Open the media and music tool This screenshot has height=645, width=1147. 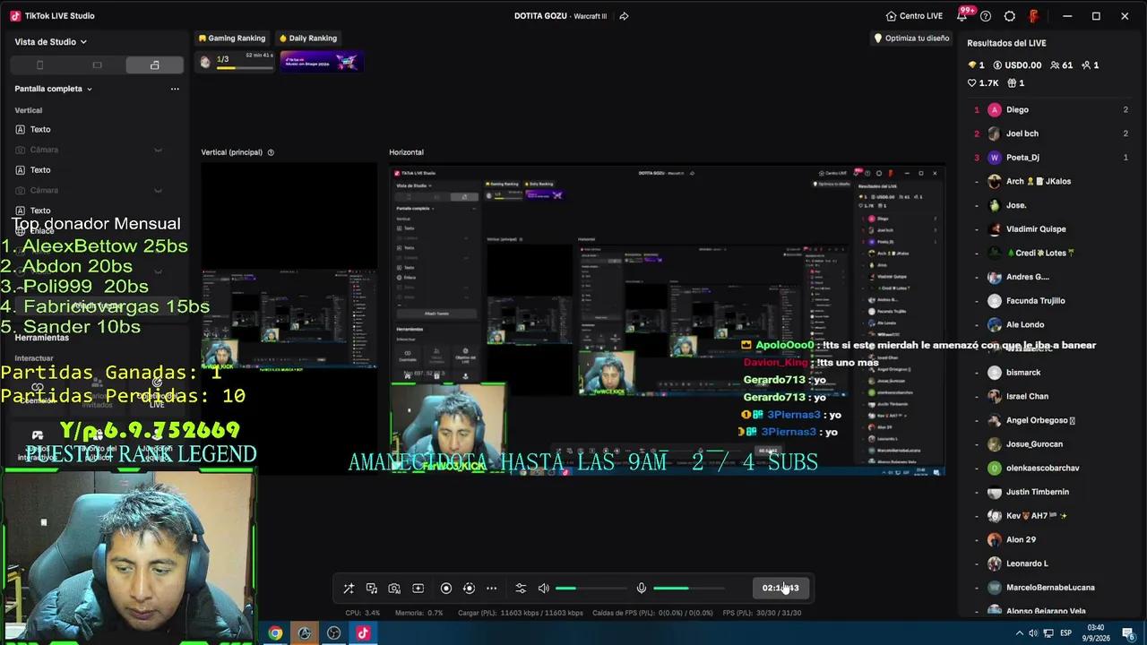point(372,589)
